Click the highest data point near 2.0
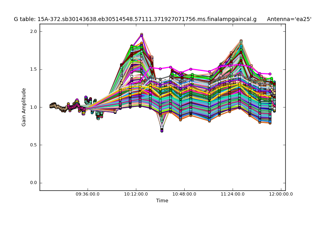This screenshot has height=238, width=317. pos(141,35)
